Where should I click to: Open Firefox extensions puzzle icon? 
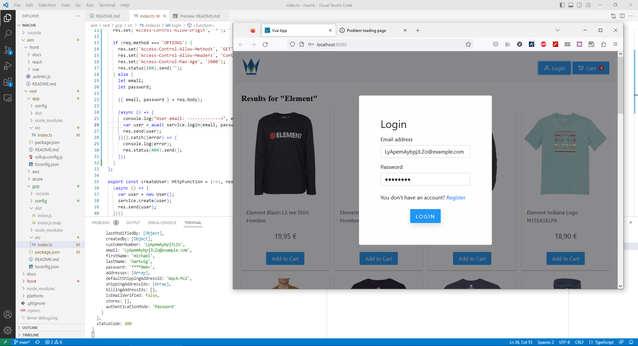point(603,45)
